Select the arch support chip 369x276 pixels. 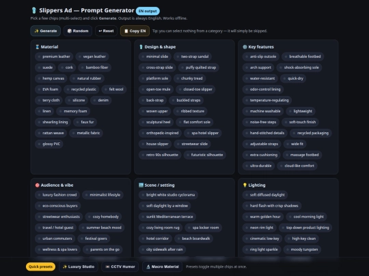(x=258, y=67)
